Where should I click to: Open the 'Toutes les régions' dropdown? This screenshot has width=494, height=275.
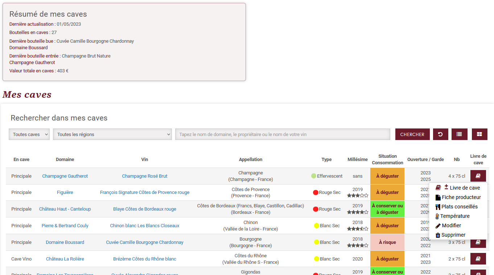(x=112, y=134)
